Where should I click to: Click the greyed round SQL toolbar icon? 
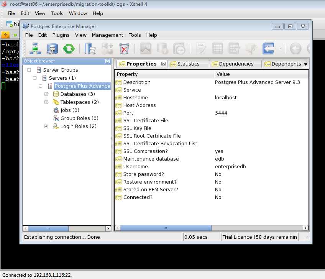pyautogui.click(x=179, y=49)
